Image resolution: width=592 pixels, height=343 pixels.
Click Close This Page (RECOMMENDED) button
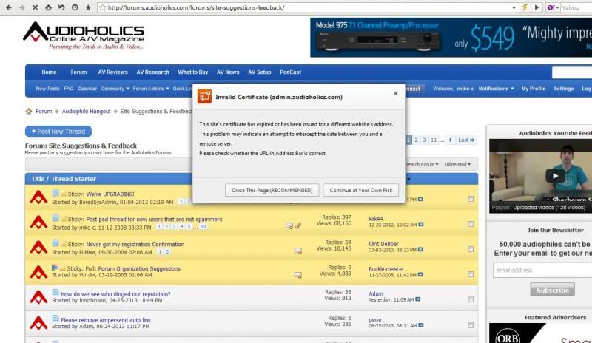coord(272,190)
